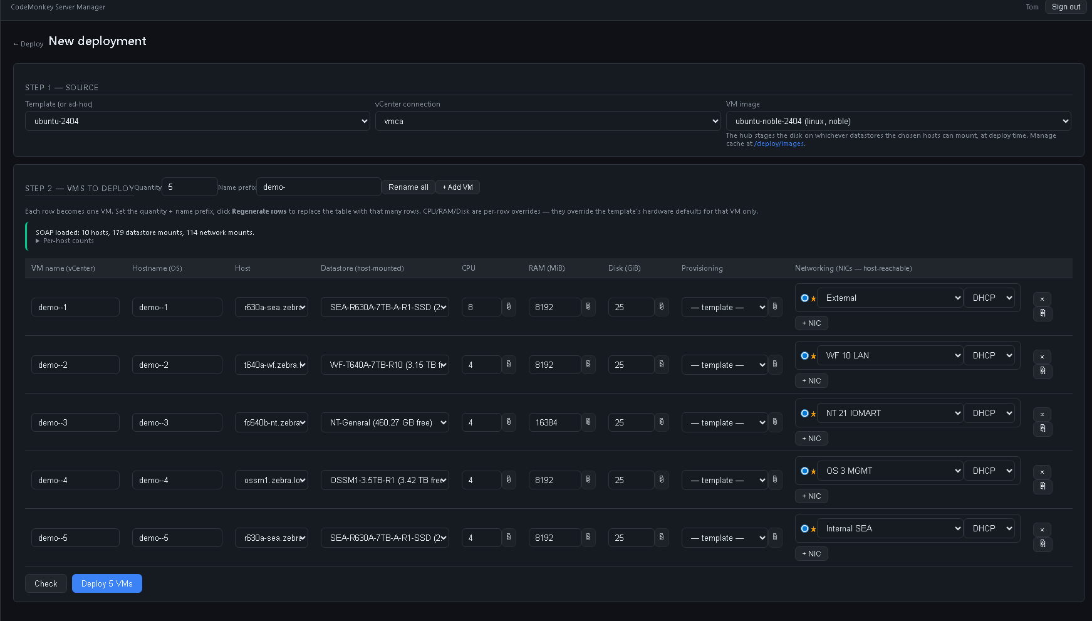Viewport: 1092px width, 621px height.
Task: Remove the demo--3 row with its × icon
Action: [x=1043, y=415]
